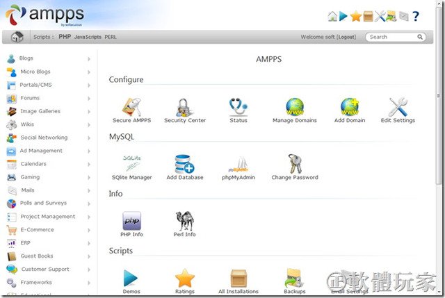Open the Mails category

coord(28,190)
